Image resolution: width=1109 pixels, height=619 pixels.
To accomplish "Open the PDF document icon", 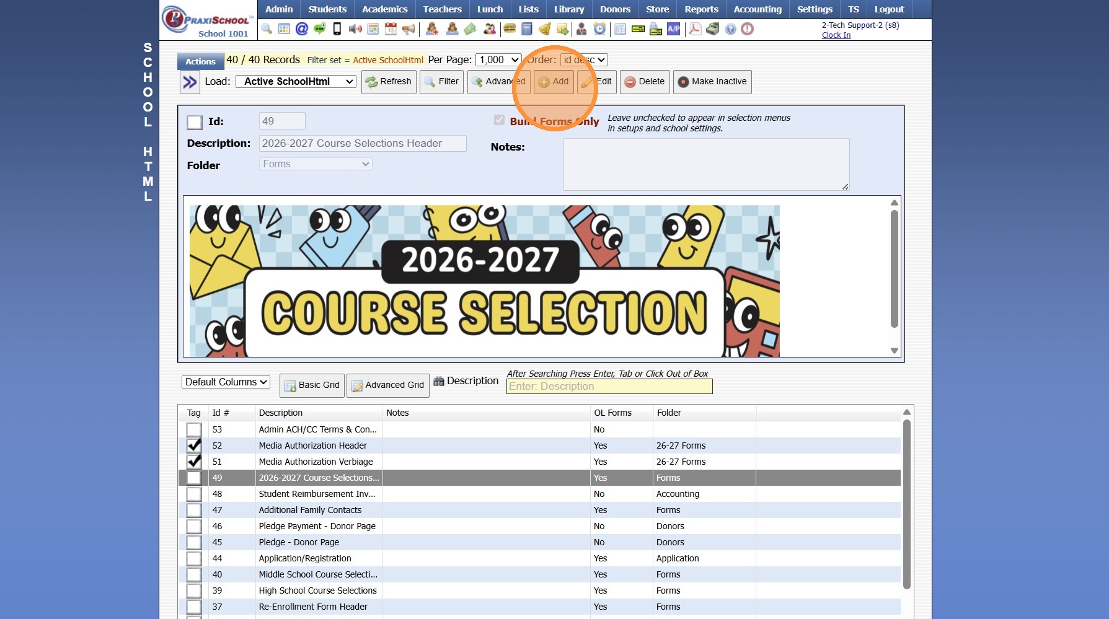I will 695,29.
